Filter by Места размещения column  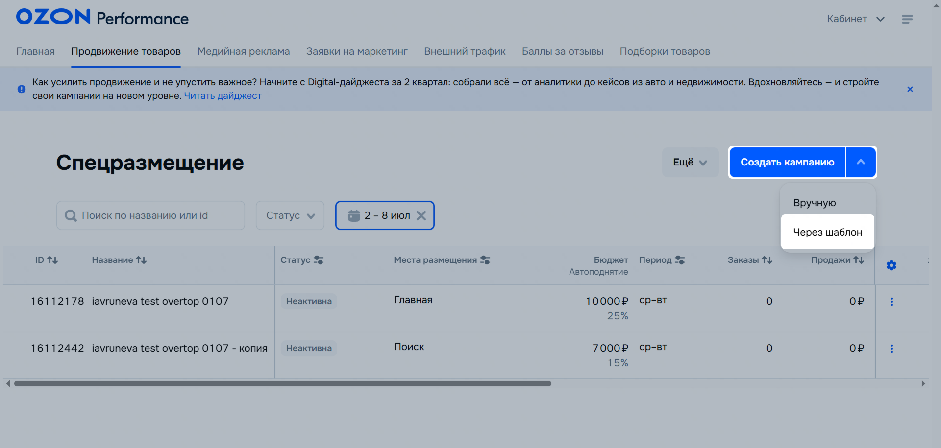(485, 260)
